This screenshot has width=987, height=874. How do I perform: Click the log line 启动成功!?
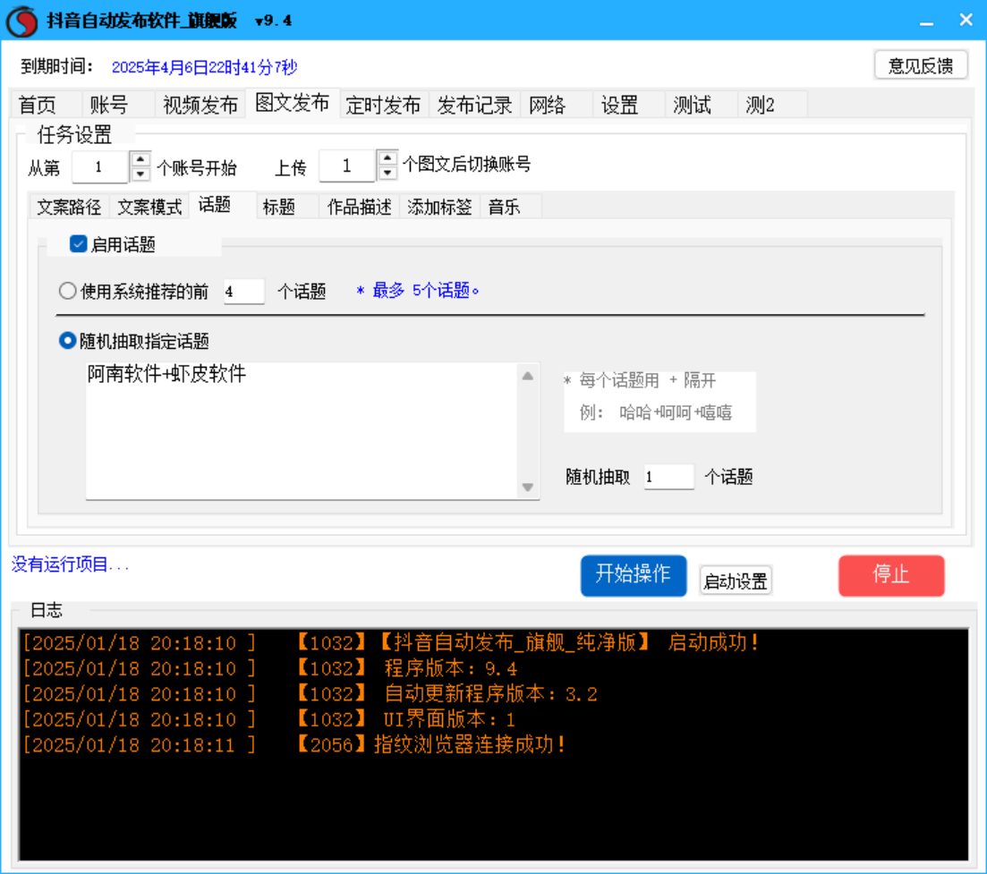coord(391,642)
